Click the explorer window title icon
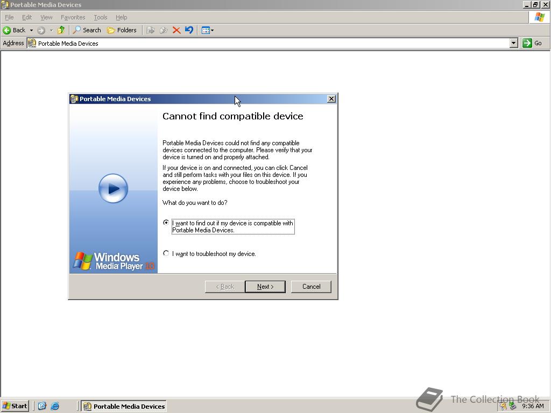Image resolution: width=551 pixels, height=413 pixels. tap(5, 4)
